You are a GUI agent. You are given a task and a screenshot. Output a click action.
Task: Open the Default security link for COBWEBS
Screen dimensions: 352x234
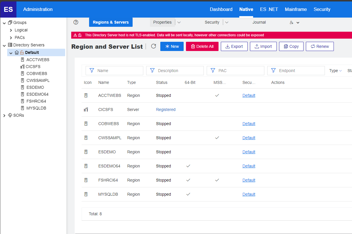(x=249, y=123)
